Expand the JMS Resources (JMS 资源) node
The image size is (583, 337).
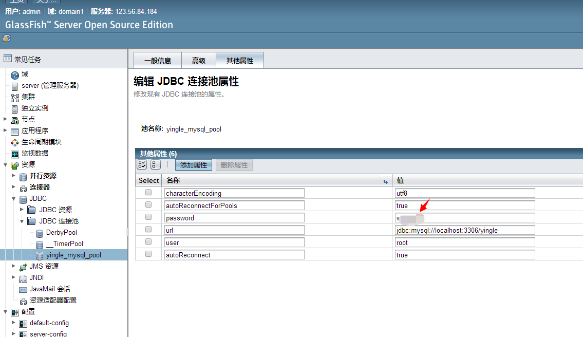point(13,266)
